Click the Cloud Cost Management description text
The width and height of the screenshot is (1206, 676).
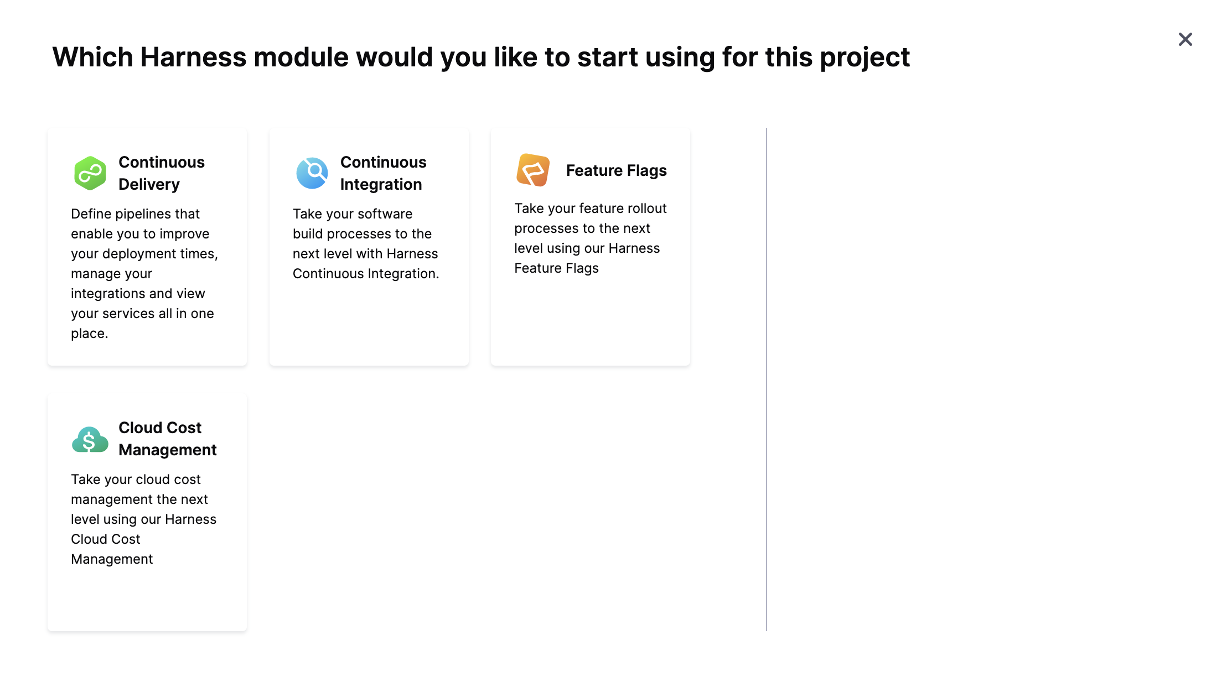143,519
